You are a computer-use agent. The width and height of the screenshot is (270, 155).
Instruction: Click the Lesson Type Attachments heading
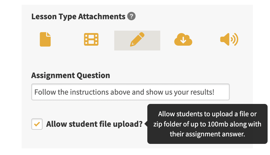point(78,17)
